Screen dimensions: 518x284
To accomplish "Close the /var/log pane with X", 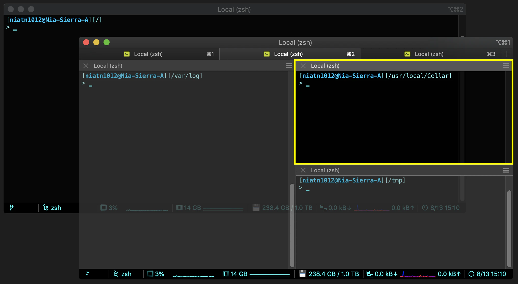I will coord(86,66).
